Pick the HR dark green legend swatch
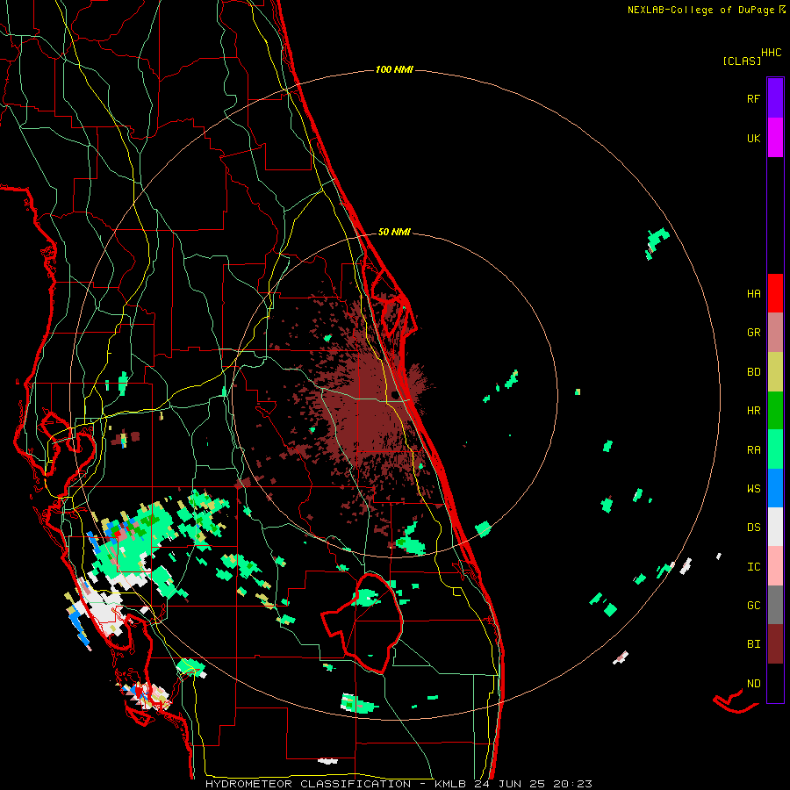Viewport: 790px width, 790px height. click(775, 411)
